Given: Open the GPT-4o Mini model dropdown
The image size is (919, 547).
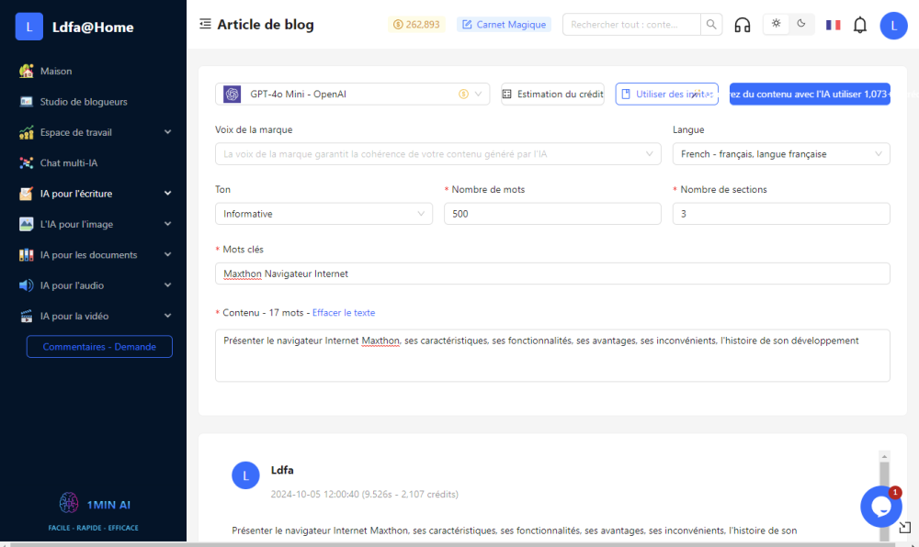Looking at the screenshot, I should click(353, 94).
